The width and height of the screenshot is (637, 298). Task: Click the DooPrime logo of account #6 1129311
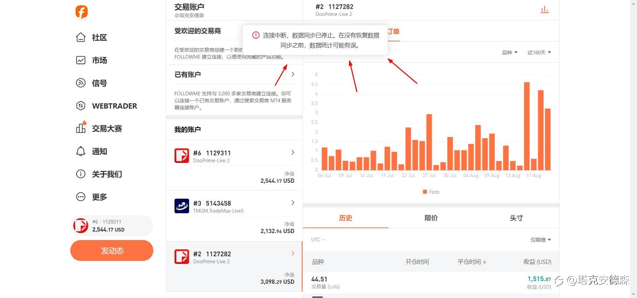tap(182, 156)
